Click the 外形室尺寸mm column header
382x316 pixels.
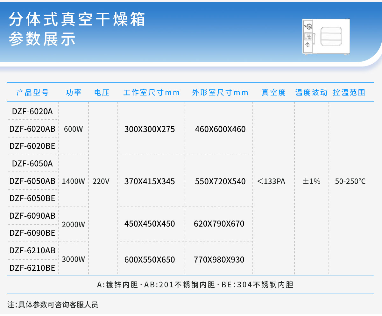point(220,93)
